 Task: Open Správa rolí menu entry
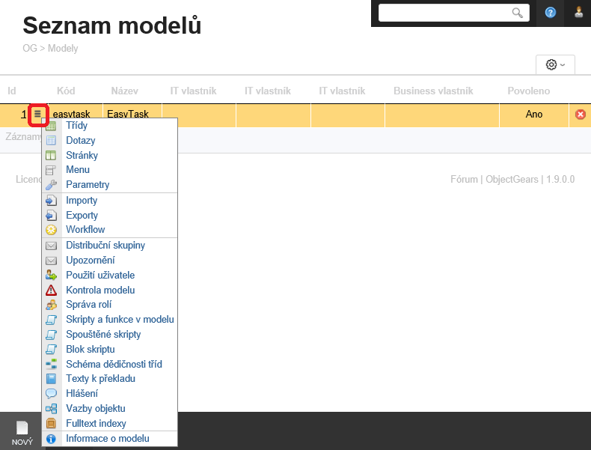tap(88, 305)
